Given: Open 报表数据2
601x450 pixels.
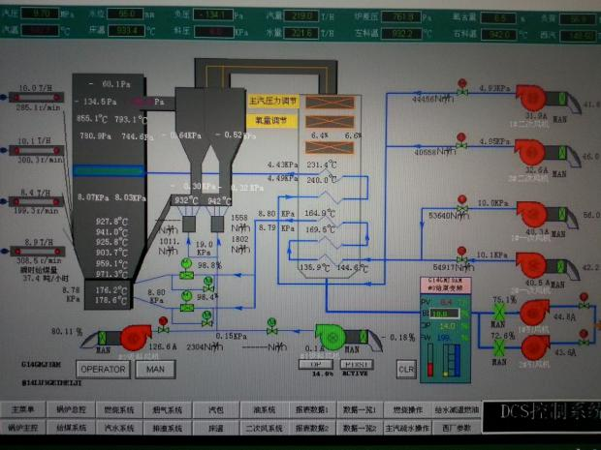Looking at the screenshot, I should point(312,428).
